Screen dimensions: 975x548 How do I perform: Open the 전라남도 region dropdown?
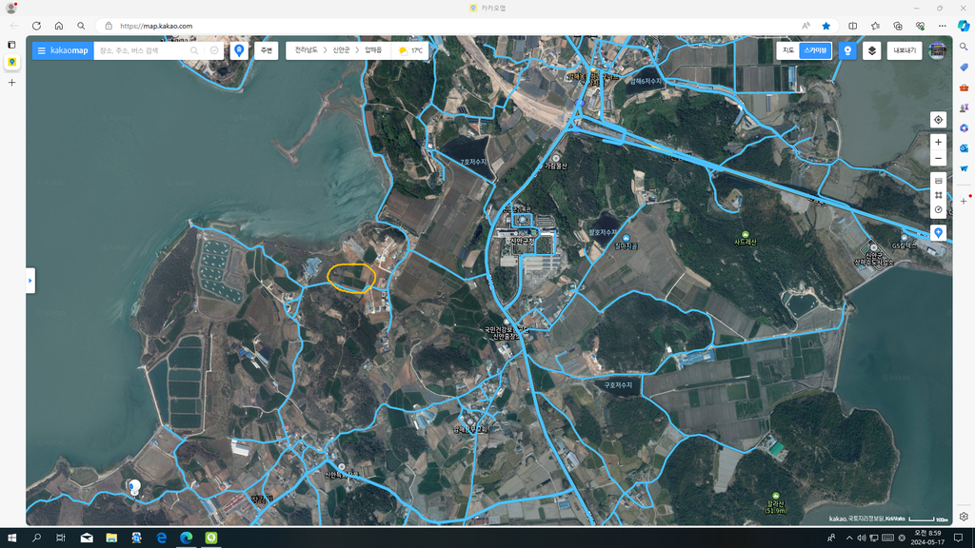307,50
